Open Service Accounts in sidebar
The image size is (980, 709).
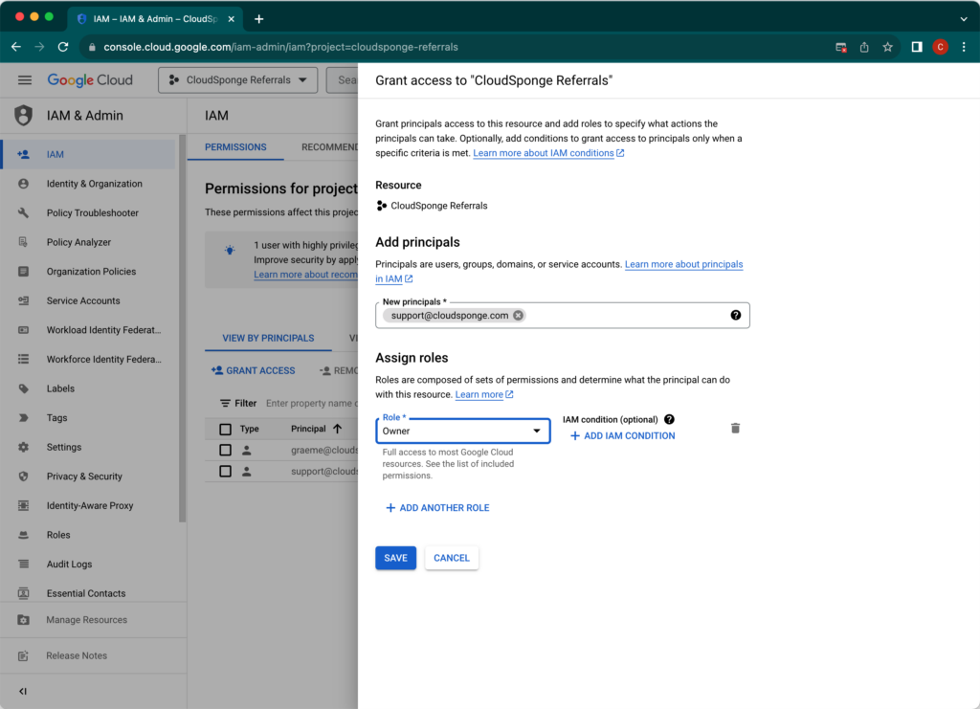point(83,300)
